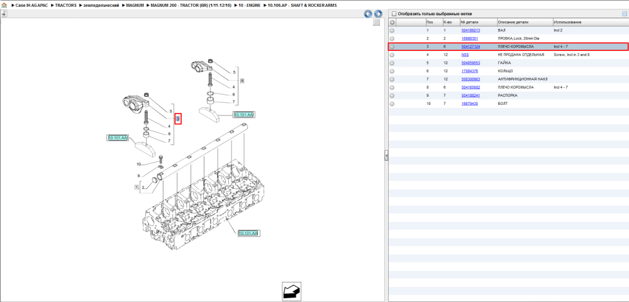Click the small square button above the diagram
Image resolution: width=629 pixels, height=302 pixels.
point(376,23)
